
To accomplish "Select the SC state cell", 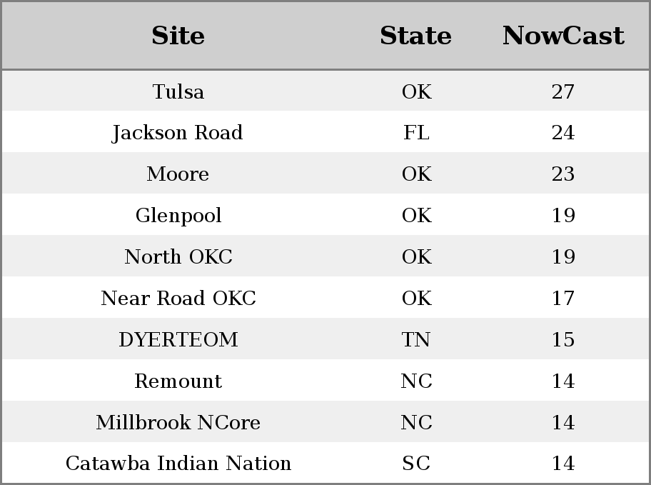I will [x=416, y=464].
